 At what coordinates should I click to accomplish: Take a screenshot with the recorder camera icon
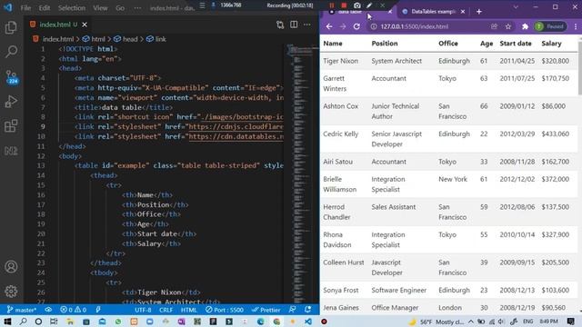[356, 5]
